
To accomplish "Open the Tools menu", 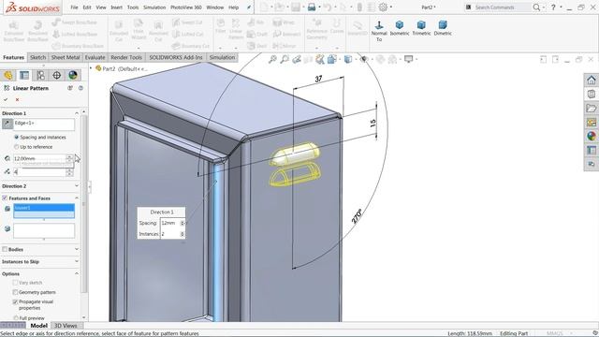I will click(133, 7).
